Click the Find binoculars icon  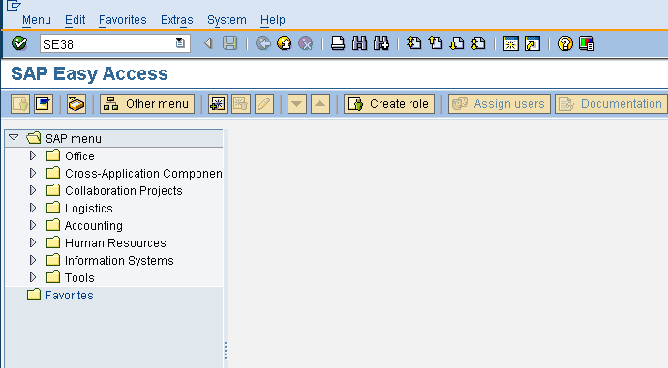(x=359, y=43)
